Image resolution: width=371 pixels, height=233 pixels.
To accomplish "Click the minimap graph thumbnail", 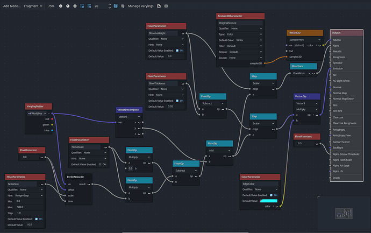I will (x=344, y=213).
